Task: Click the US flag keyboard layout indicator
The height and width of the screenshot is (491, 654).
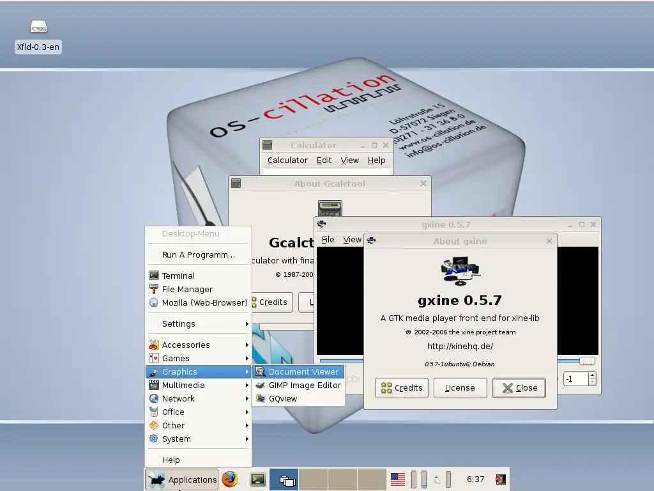Action: (x=397, y=479)
